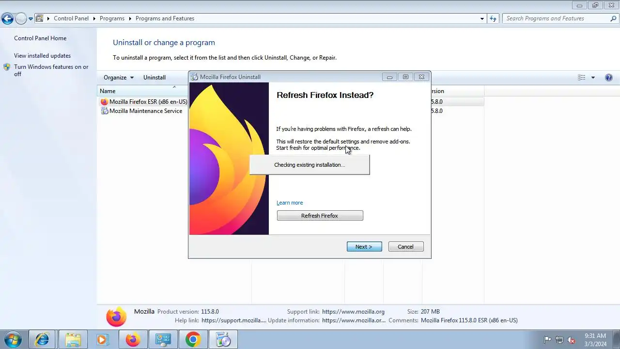Open Control Panel Home link
620x349 pixels.
point(40,38)
